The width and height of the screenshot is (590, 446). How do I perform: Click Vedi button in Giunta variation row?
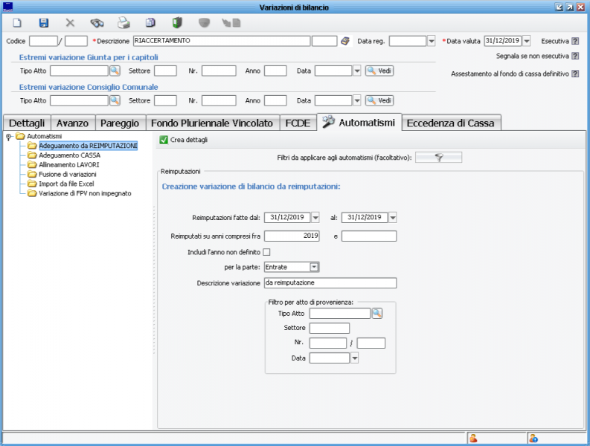point(379,71)
